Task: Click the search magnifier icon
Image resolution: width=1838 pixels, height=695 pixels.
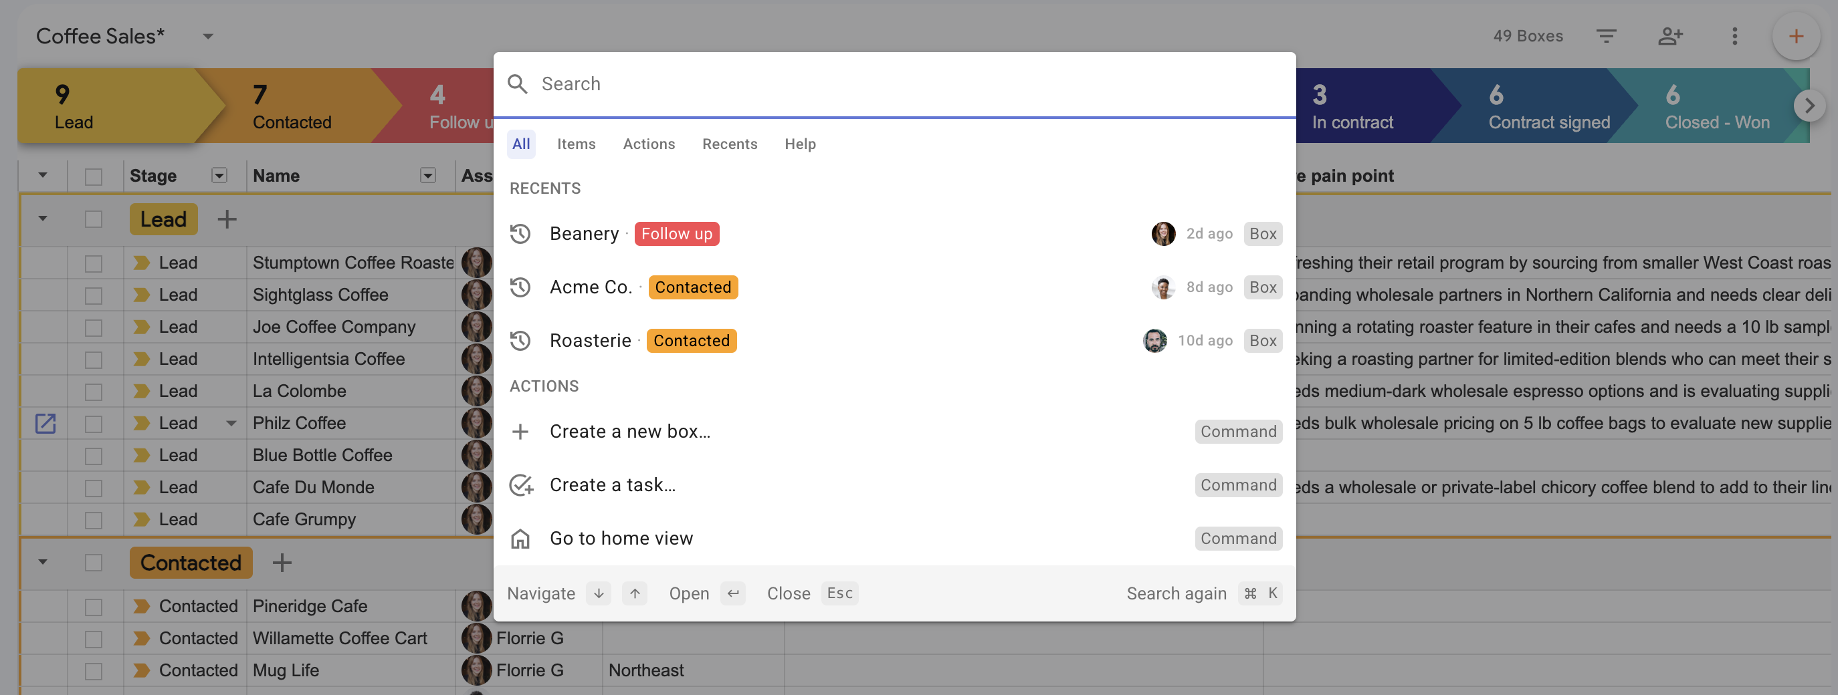Action: pos(517,84)
